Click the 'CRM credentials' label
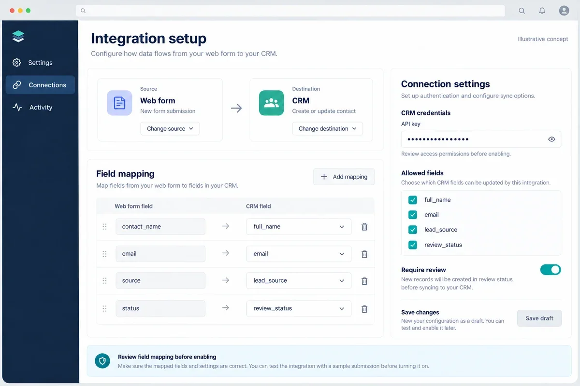 point(426,113)
